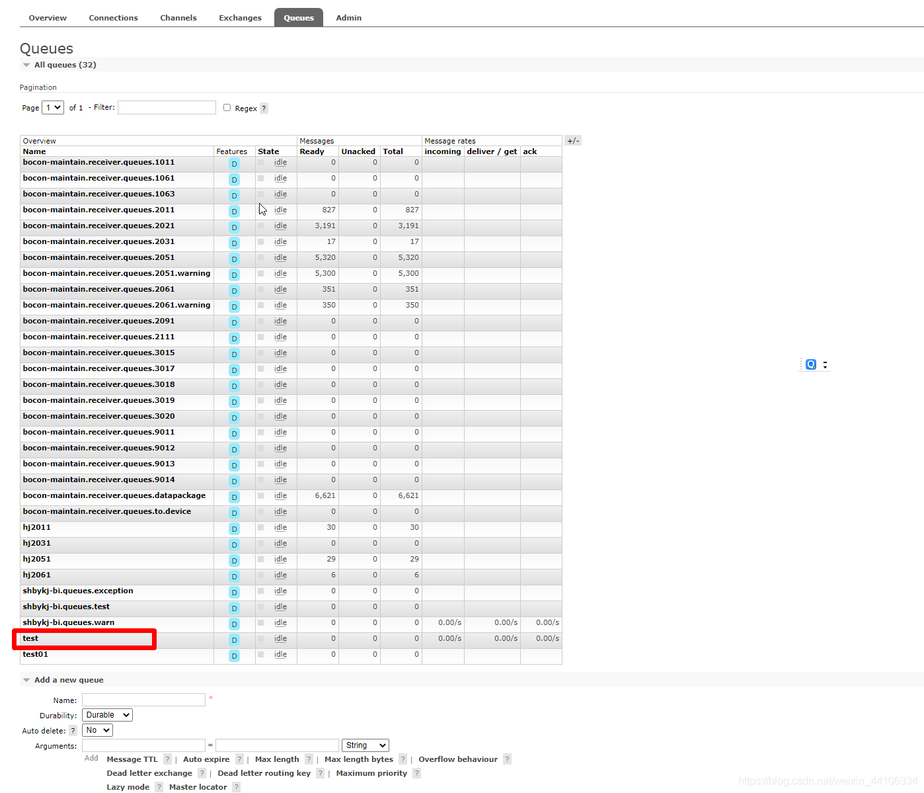This screenshot has height=793, width=924.
Task: Click the Dead letter exchange help icon
Action: pos(202,773)
